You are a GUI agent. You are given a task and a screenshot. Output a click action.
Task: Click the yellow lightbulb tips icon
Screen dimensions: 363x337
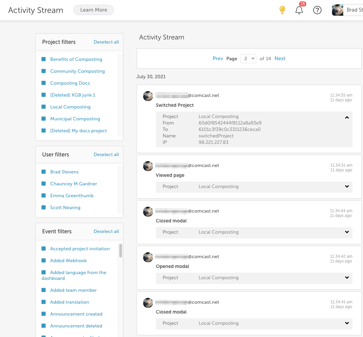tap(282, 10)
